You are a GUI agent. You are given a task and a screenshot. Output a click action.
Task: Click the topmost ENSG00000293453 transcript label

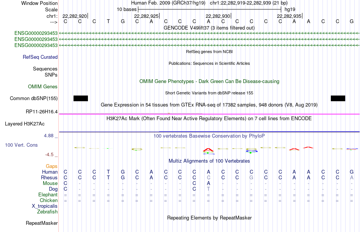click(x=36, y=33)
